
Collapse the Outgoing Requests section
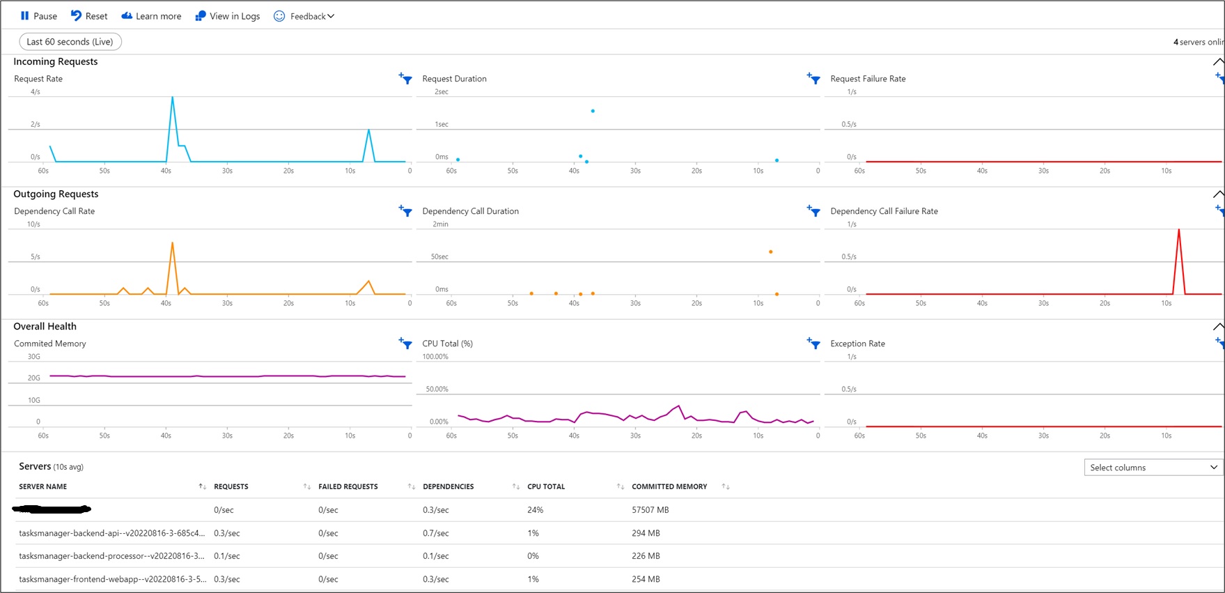click(1217, 194)
